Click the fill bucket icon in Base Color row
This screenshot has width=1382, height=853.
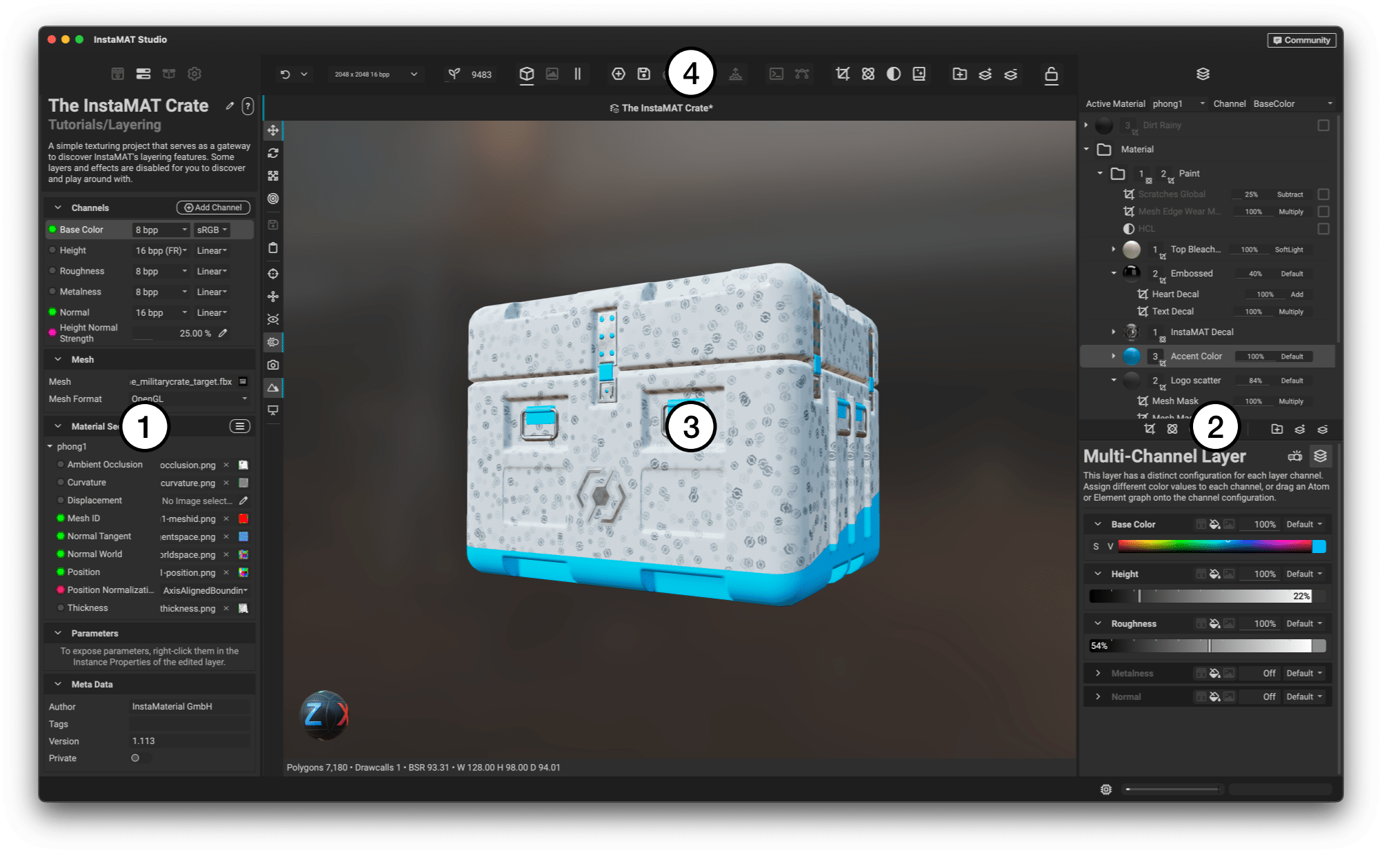coord(1215,525)
